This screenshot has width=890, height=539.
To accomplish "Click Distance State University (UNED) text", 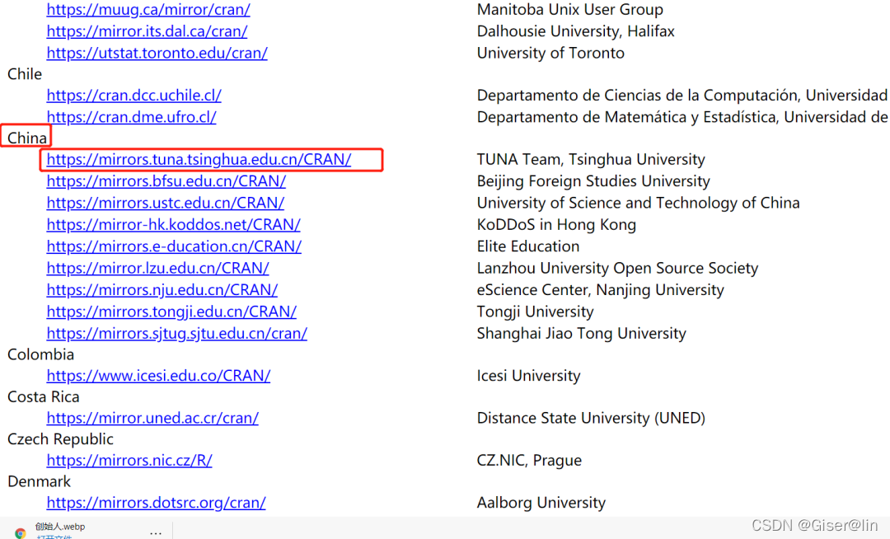I will click(x=591, y=418).
